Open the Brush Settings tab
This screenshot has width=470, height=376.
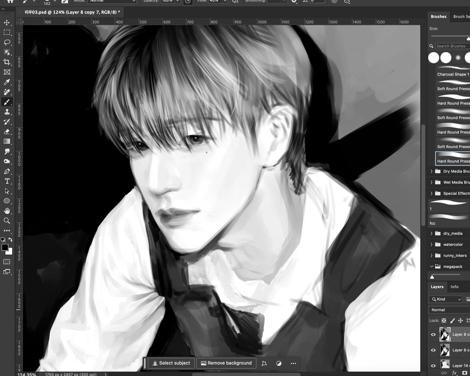pos(461,16)
